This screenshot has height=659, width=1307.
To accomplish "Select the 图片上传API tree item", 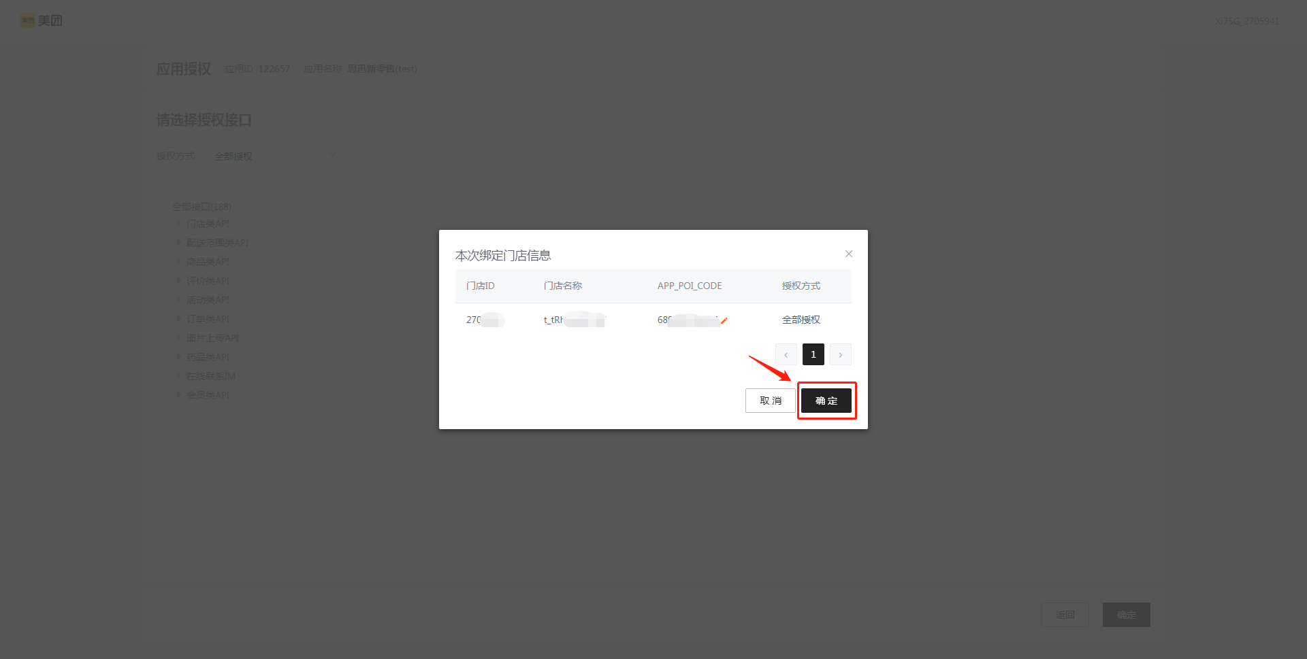I will 212,338.
